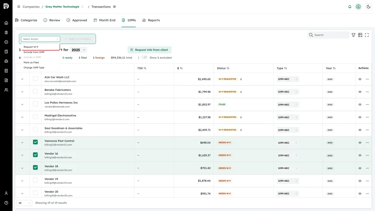Sort by Type column
This screenshot has height=211, width=375.
point(282,68)
